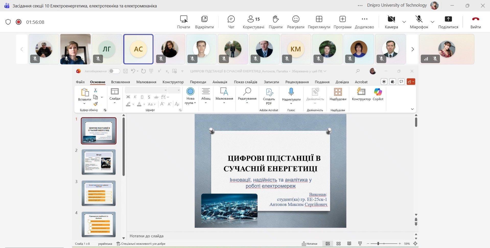The height and width of the screenshot is (248, 490).
Task: Collapse the PowerPoint ribbon chevron
Action: click(x=412, y=109)
